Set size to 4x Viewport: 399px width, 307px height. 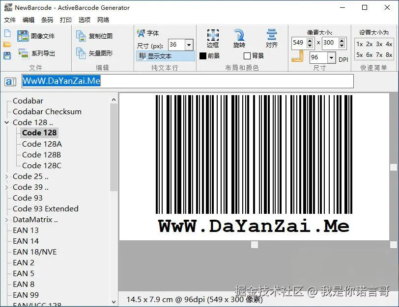click(389, 44)
